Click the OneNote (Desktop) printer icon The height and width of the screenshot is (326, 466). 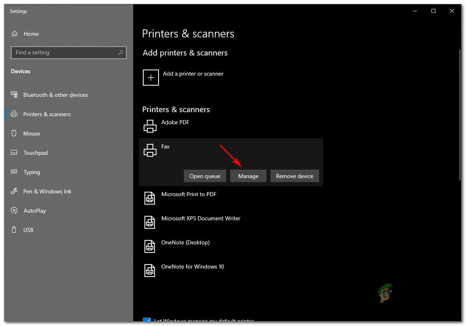pyautogui.click(x=150, y=246)
